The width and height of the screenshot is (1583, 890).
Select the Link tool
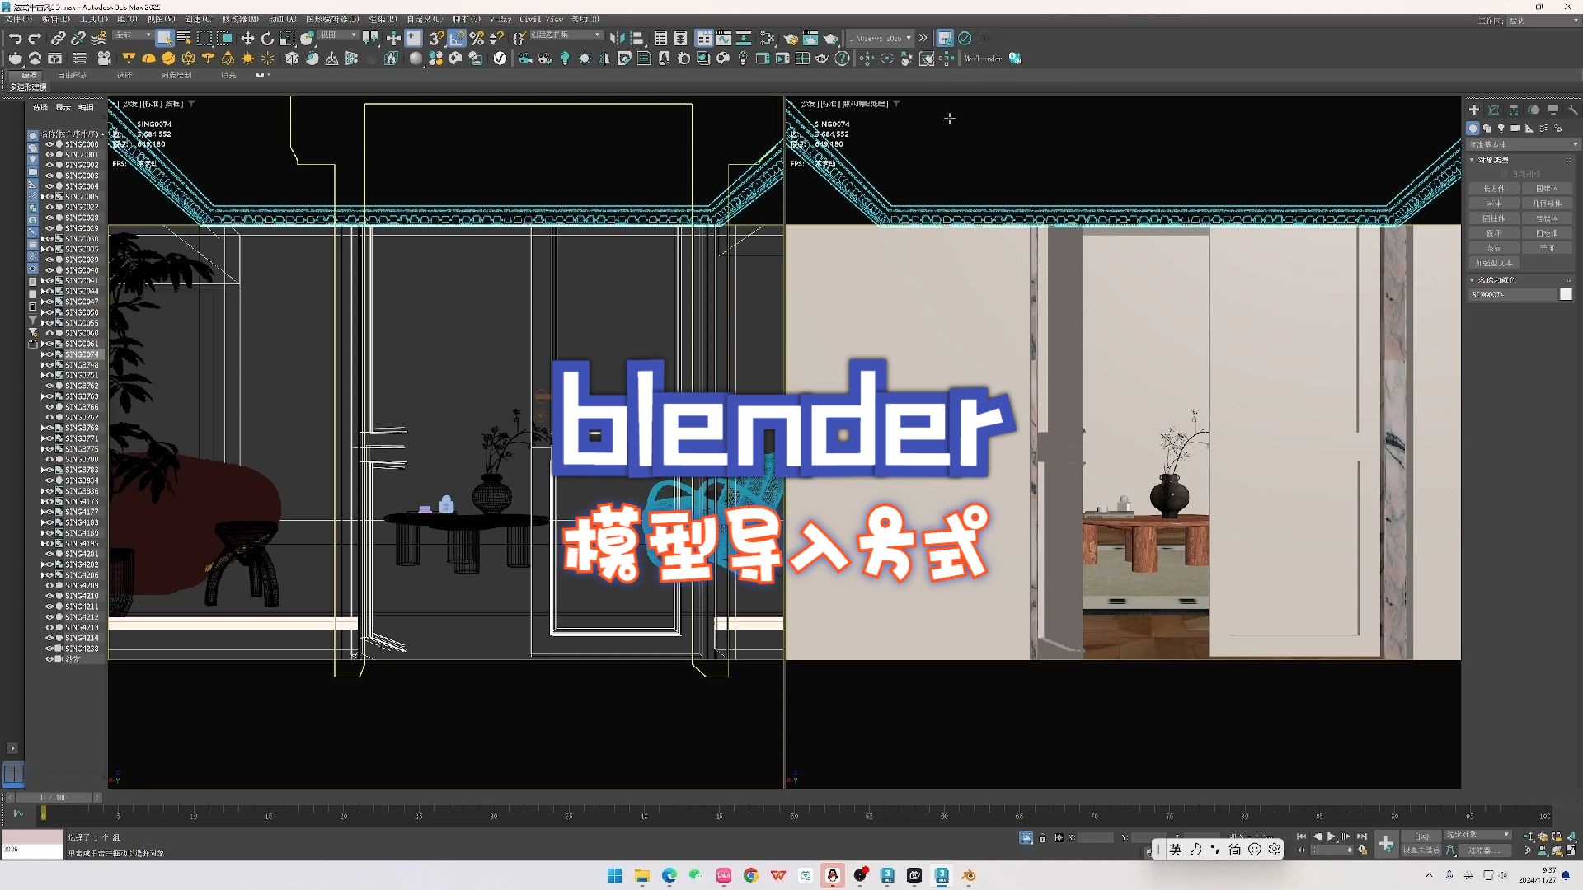58,39
